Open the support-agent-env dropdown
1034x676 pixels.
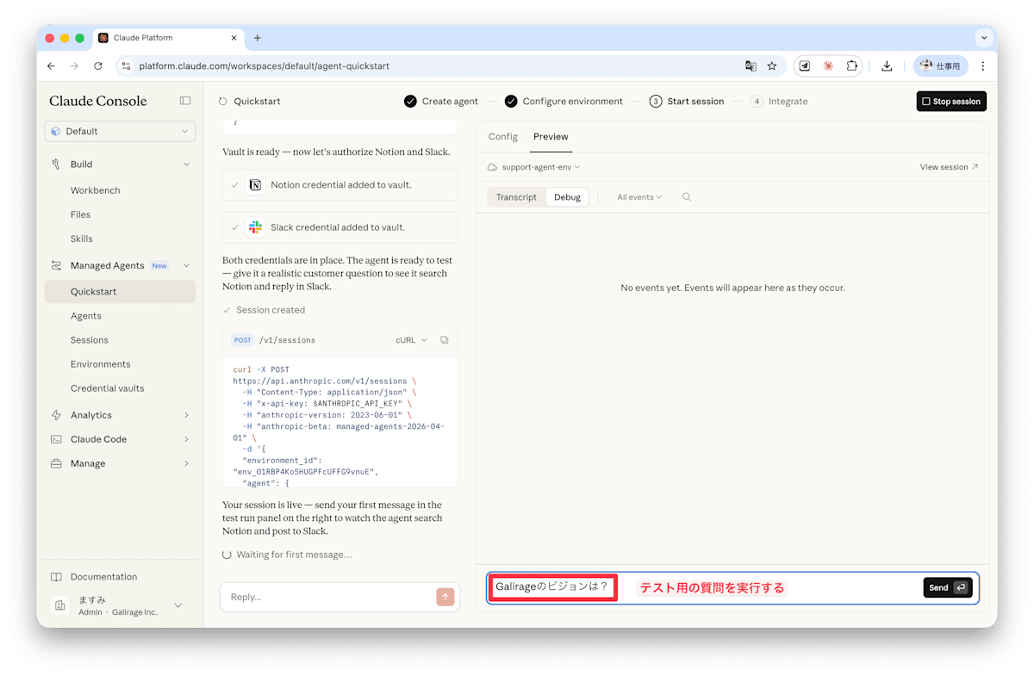534,167
